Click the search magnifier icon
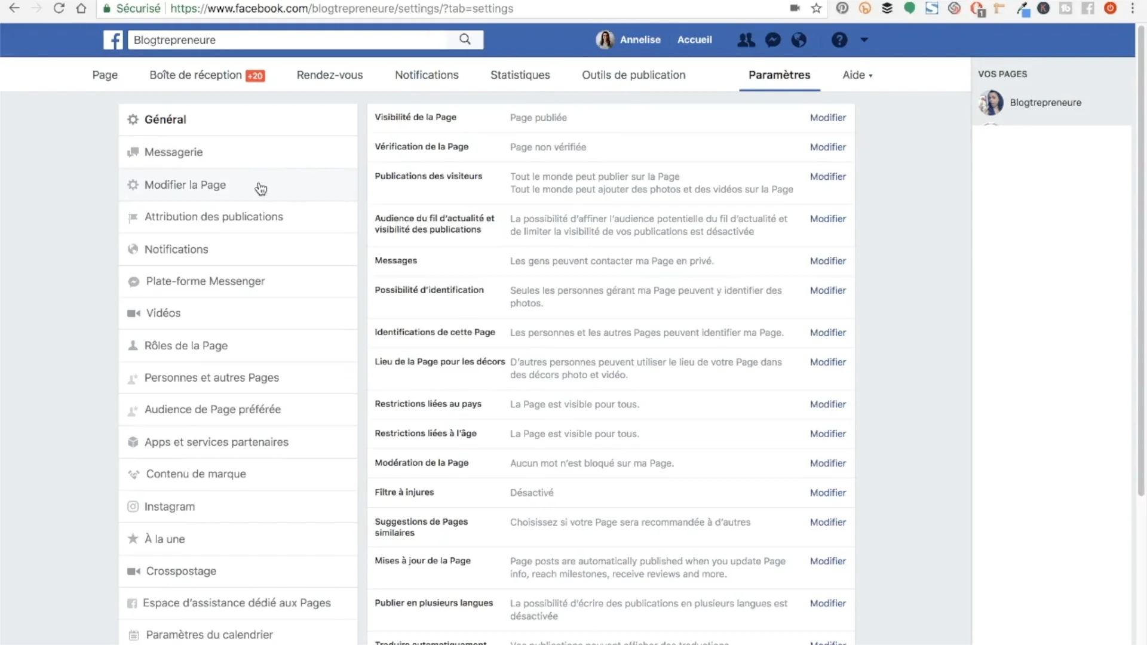 pos(465,39)
